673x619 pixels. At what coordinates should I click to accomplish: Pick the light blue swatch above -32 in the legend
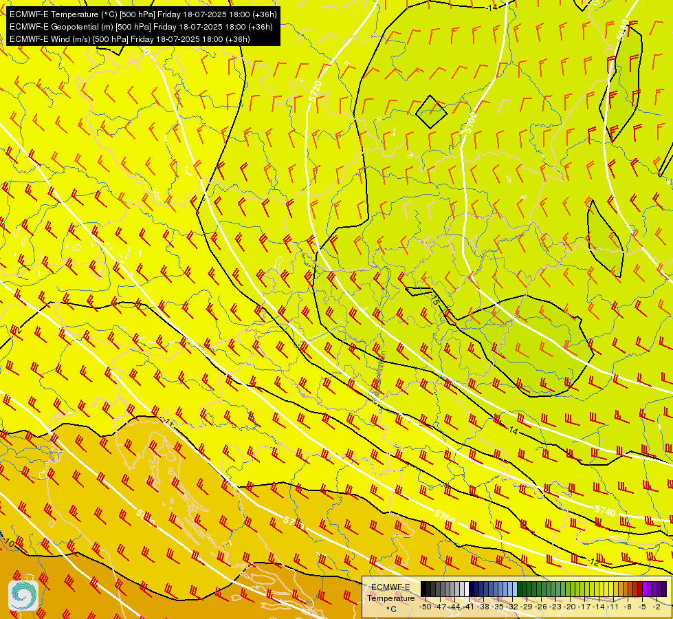(515, 589)
